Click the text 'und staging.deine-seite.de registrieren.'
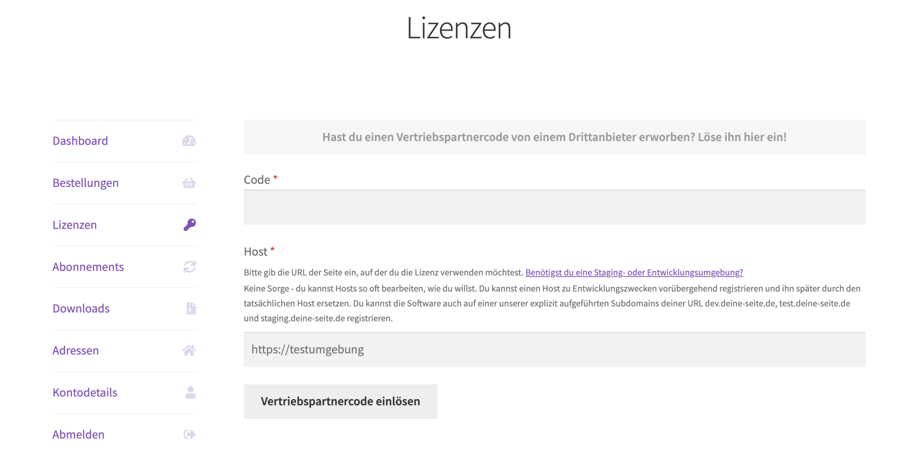 (x=318, y=318)
